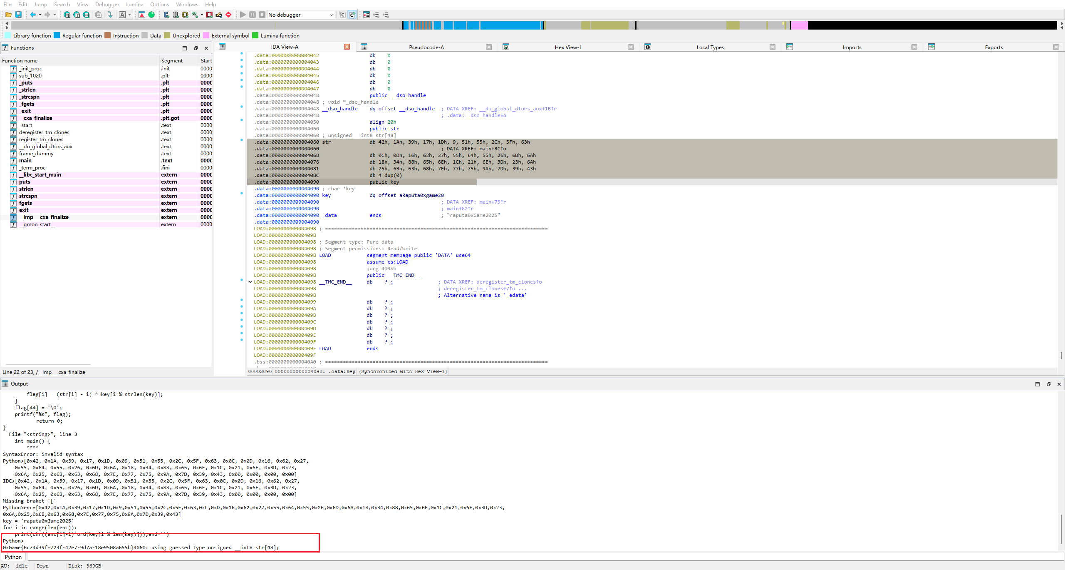This screenshot has height=570, width=1065.
Task: Open the Debugger menu
Action: coord(107,5)
